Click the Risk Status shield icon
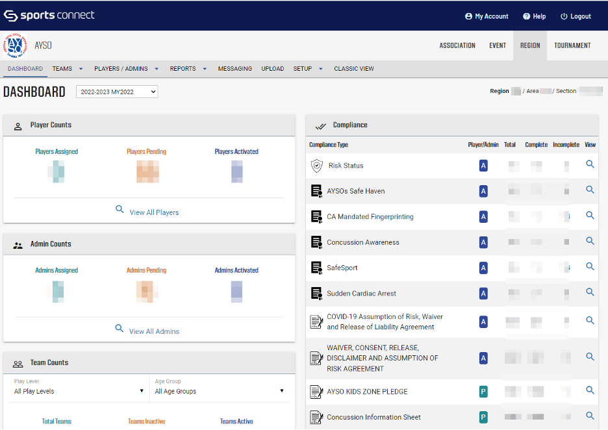 (x=316, y=166)
